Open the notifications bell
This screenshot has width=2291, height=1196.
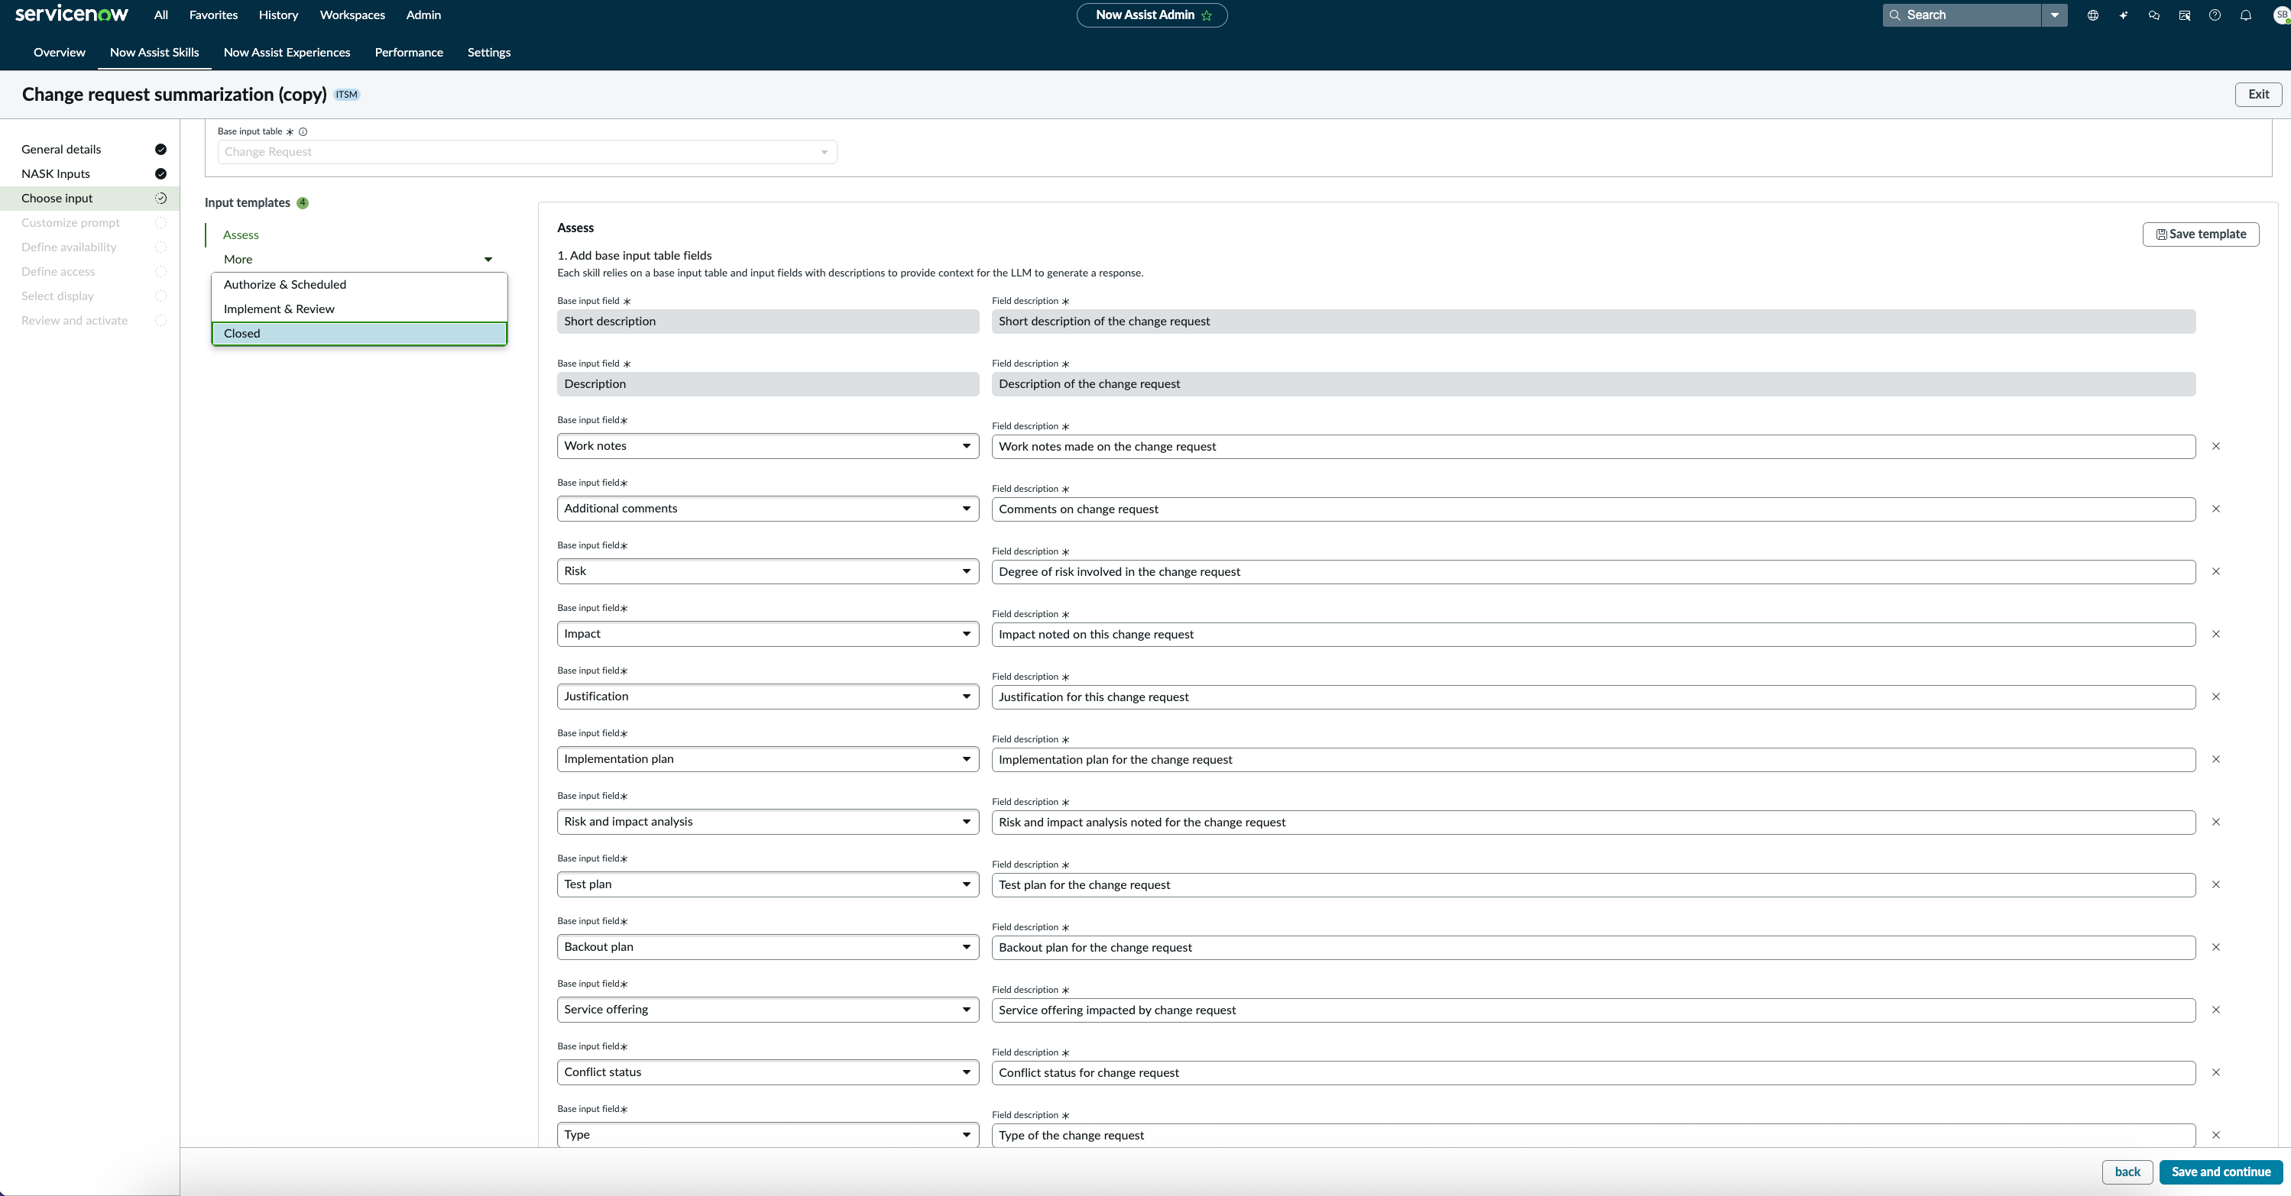pos(2246,15)
